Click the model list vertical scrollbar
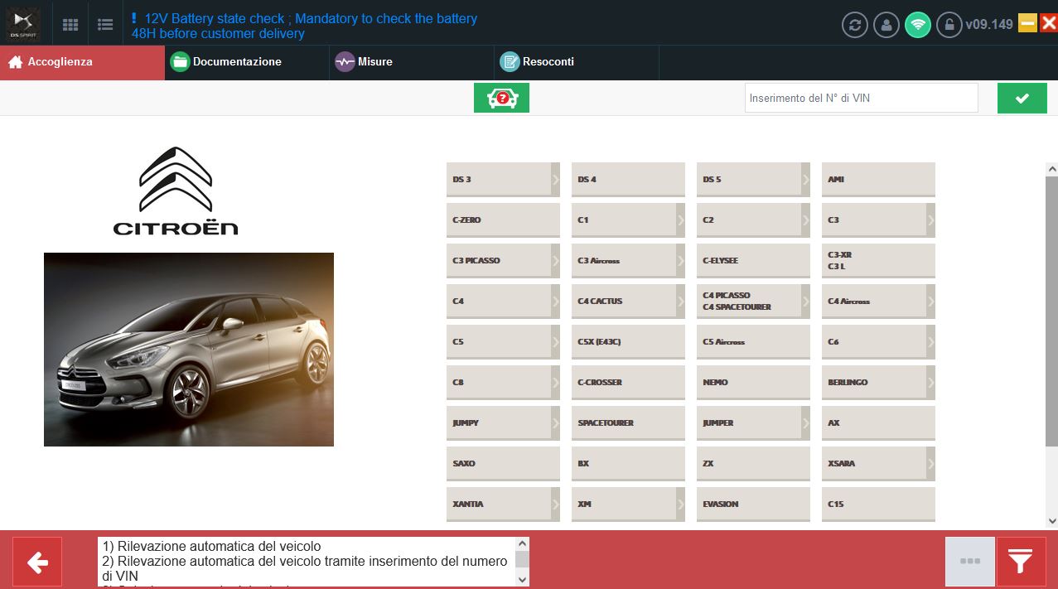 click(x=1051, y=311)
